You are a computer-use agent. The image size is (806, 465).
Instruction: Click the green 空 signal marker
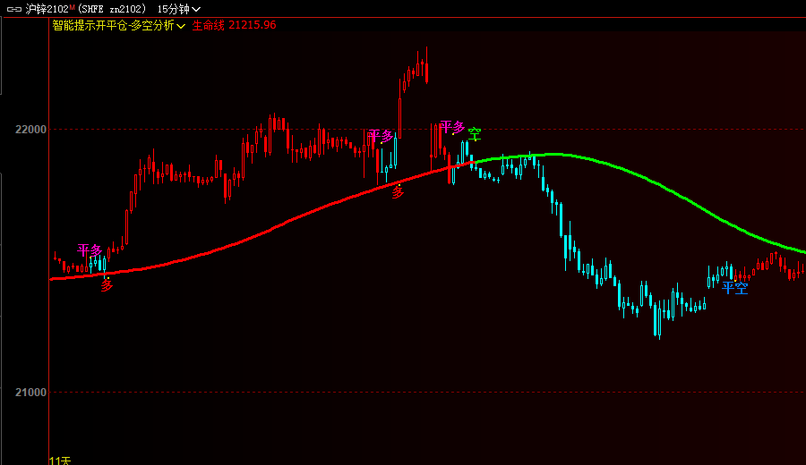pos(475,134)
